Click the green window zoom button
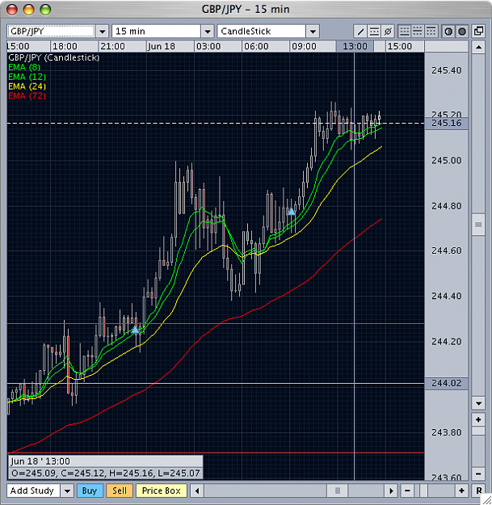Image resolution: width=492 pixels, height=505 pixels. click(x=45, y=10)
